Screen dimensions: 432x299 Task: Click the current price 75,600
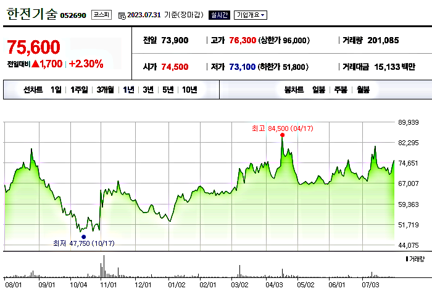coord(33,47)
